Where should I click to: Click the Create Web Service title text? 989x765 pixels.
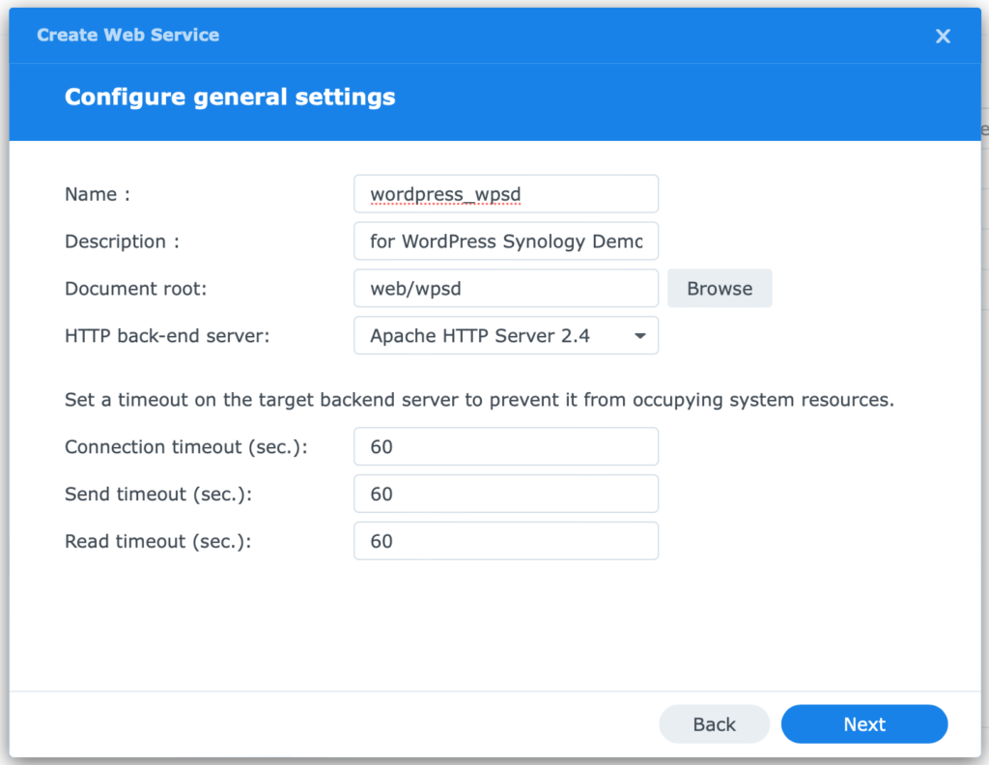click(127, 35)
